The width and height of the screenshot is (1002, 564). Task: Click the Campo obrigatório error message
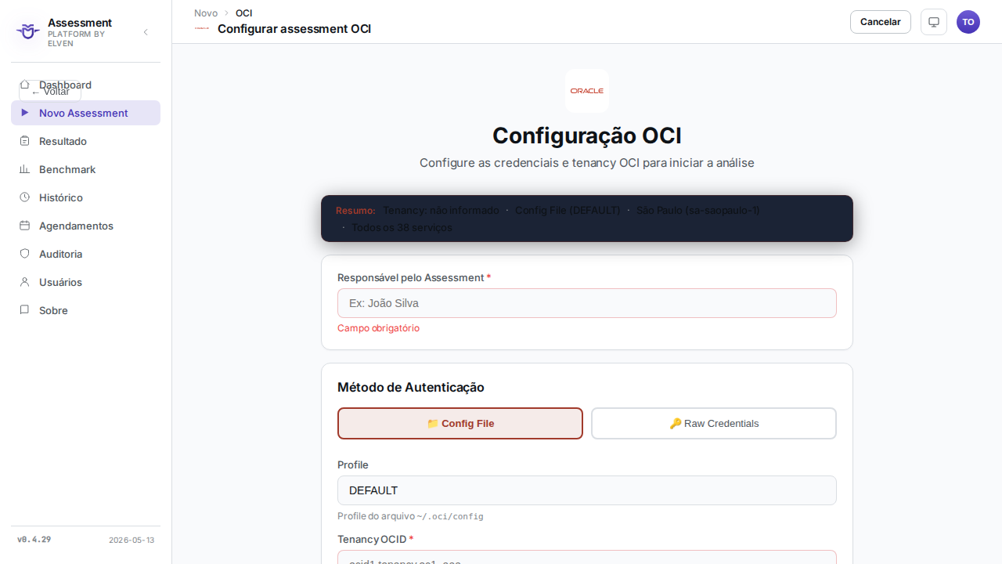(x=378, y=328)
